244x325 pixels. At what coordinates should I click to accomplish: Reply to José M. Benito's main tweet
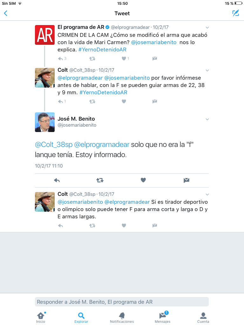[57, 180]
